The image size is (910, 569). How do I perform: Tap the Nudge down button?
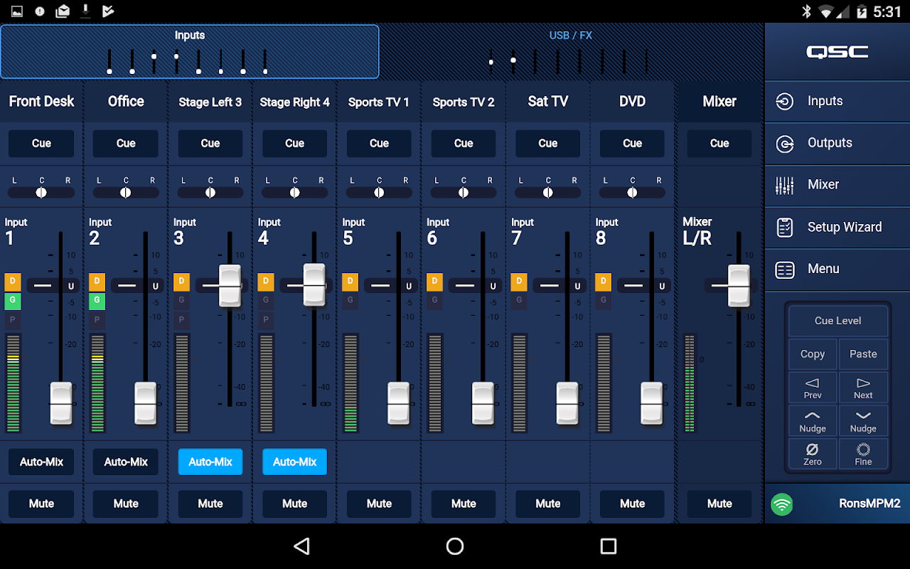pyautogui.click(x=863, y=421)
